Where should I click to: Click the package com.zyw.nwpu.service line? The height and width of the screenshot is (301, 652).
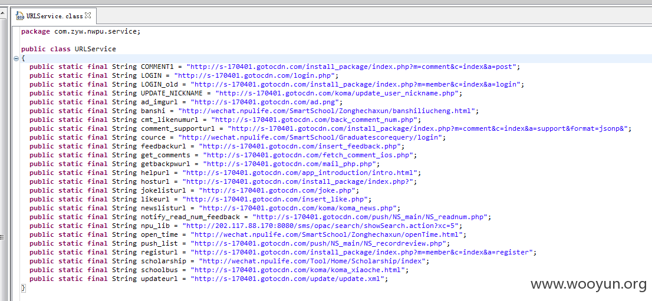[x=81, y=31]
